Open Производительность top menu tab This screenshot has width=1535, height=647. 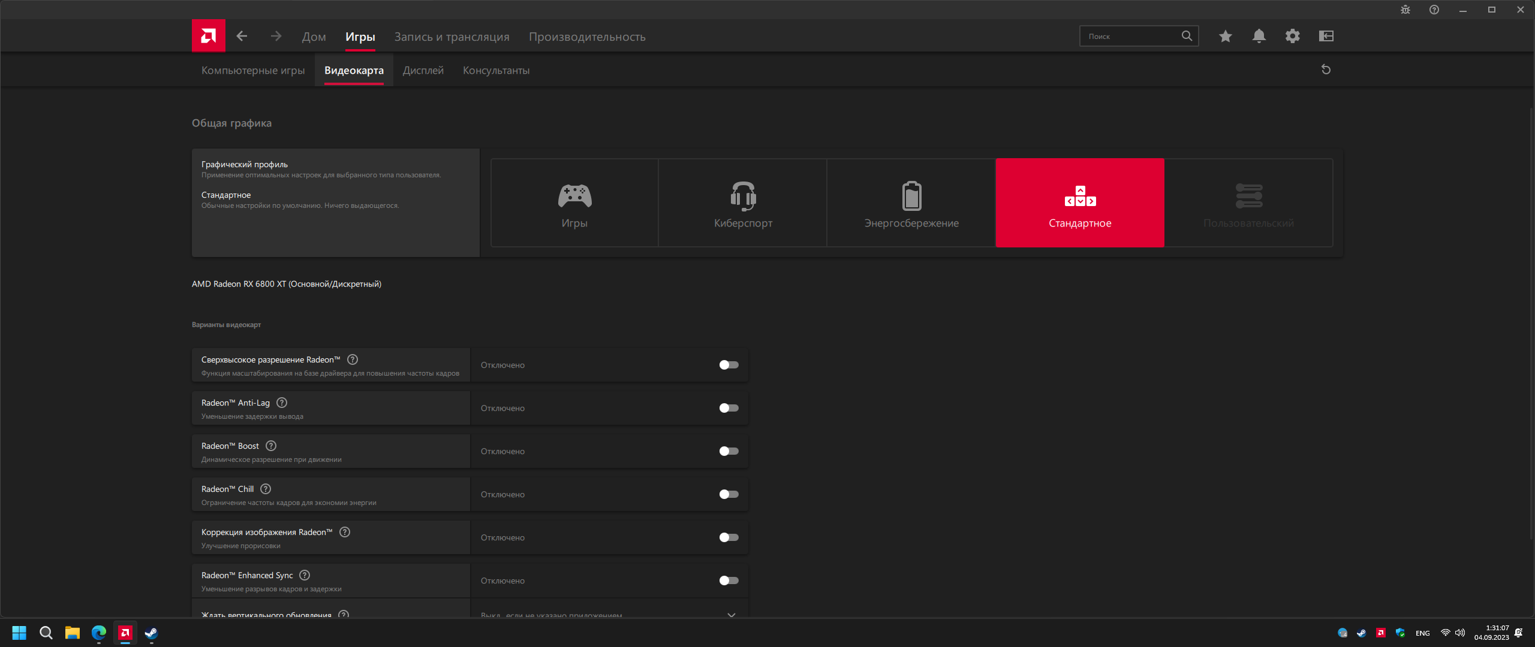(x=586, y=37)
